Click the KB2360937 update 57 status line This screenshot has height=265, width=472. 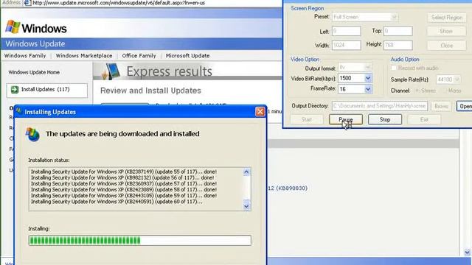124,183
